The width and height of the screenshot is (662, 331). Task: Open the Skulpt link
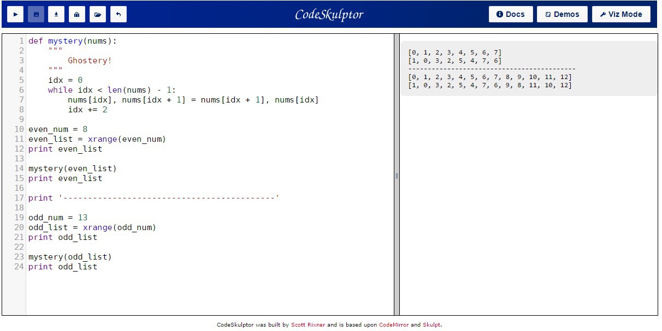click(432, 325)
